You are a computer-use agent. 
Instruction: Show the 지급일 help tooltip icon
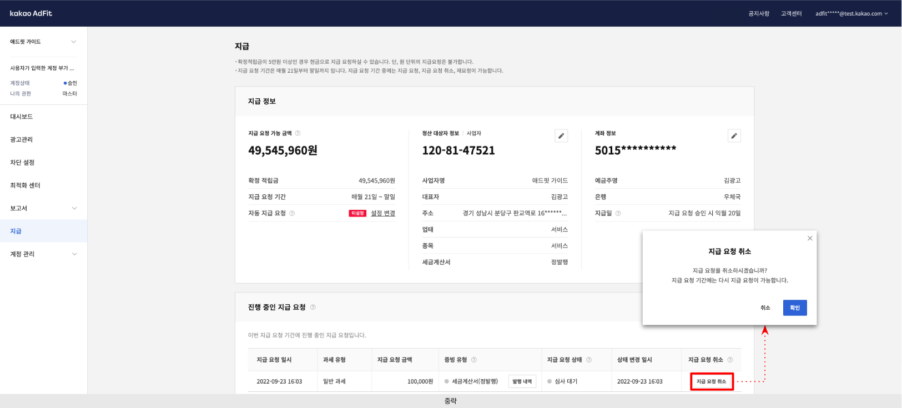[618, 213]
